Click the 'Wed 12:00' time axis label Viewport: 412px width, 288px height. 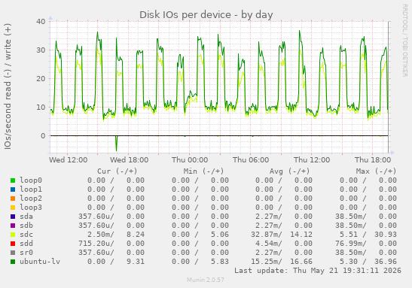click(x=69, y=159)
